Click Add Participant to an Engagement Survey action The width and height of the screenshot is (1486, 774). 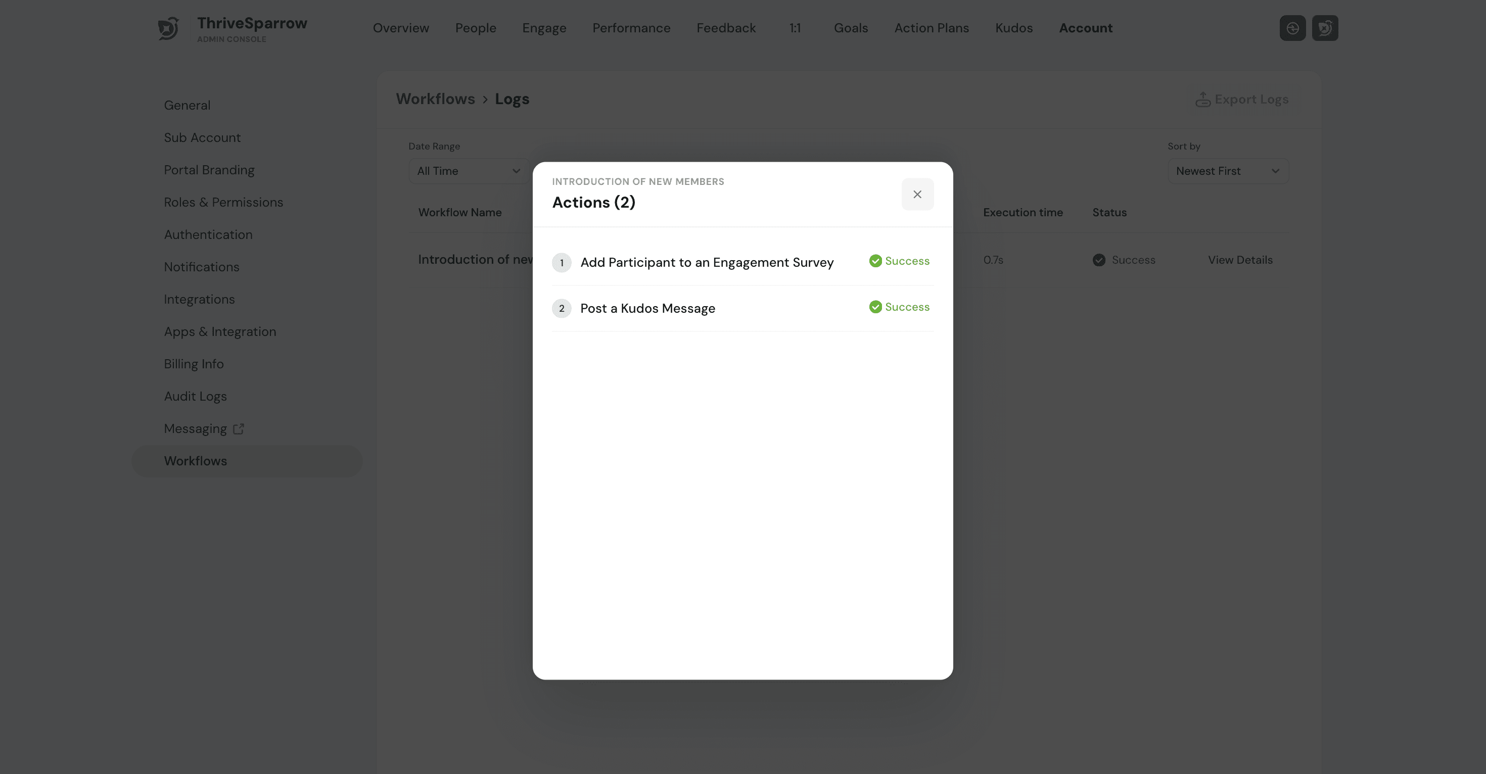coord(707,262)
